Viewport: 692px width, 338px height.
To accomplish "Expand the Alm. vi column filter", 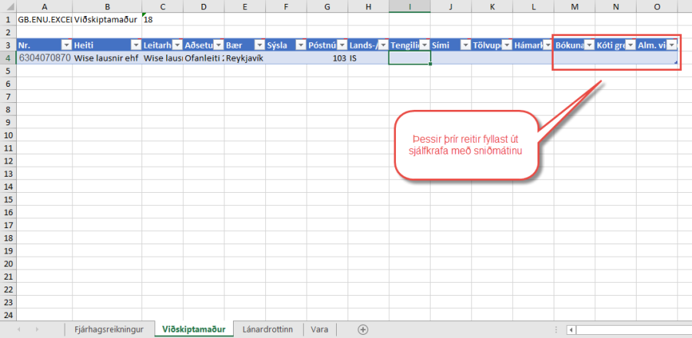I will pos(671,45).
